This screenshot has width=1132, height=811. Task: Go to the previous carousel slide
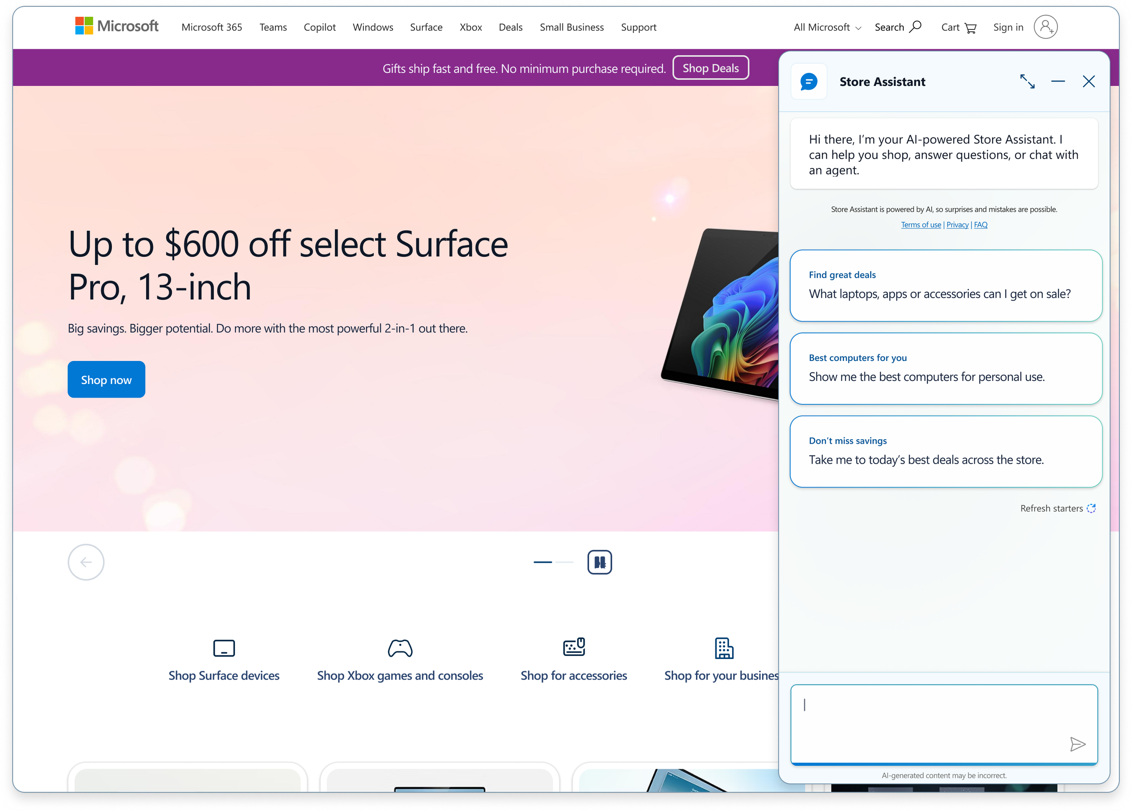tap(86, 562)
